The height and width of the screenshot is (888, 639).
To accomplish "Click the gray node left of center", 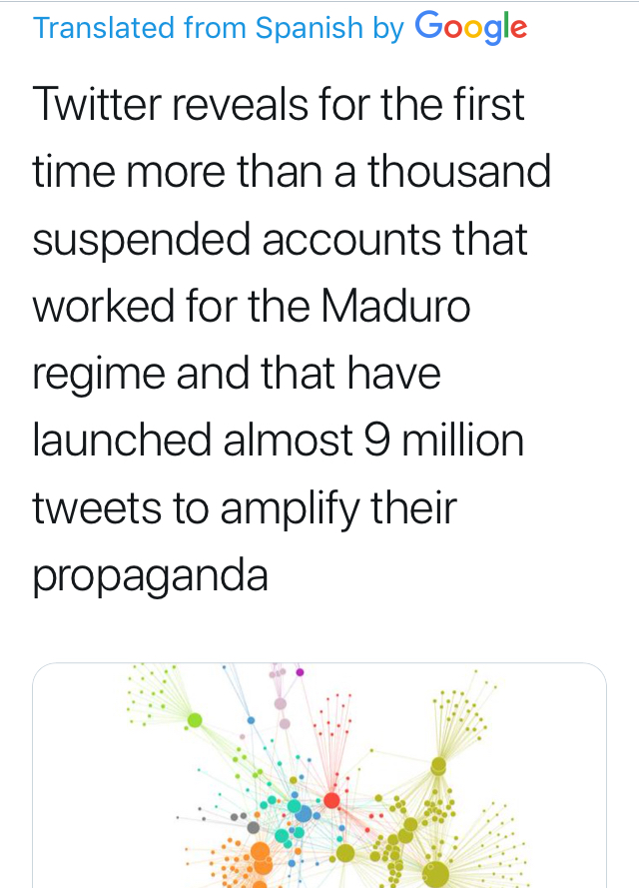I will 254,827.
